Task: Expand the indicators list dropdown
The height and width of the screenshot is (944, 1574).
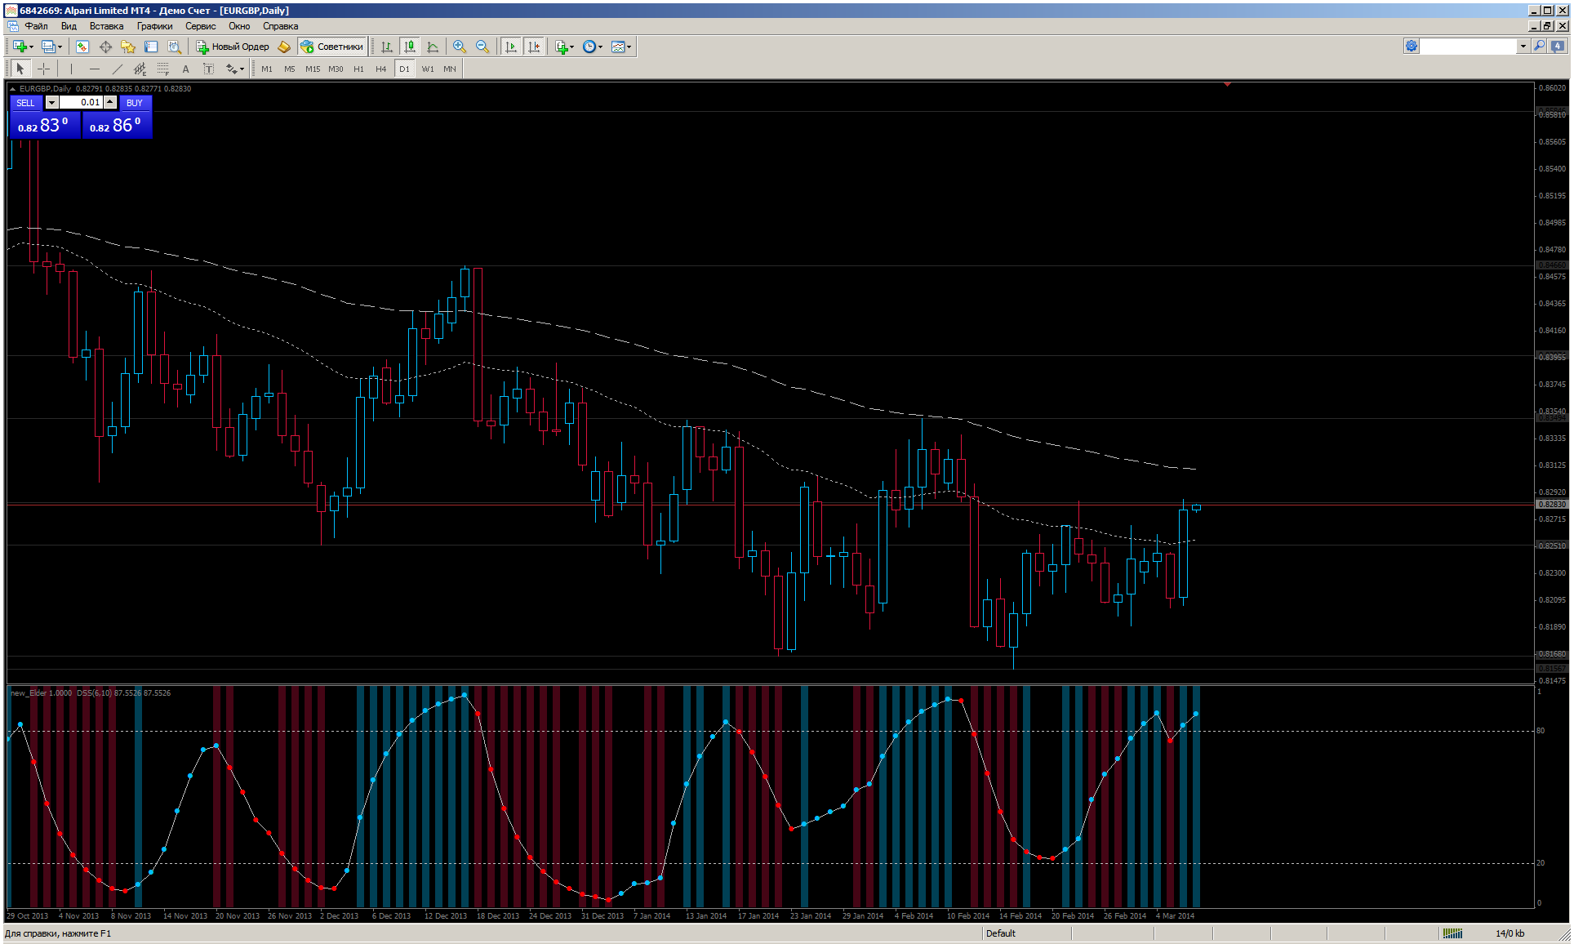Action: point(571,47)
